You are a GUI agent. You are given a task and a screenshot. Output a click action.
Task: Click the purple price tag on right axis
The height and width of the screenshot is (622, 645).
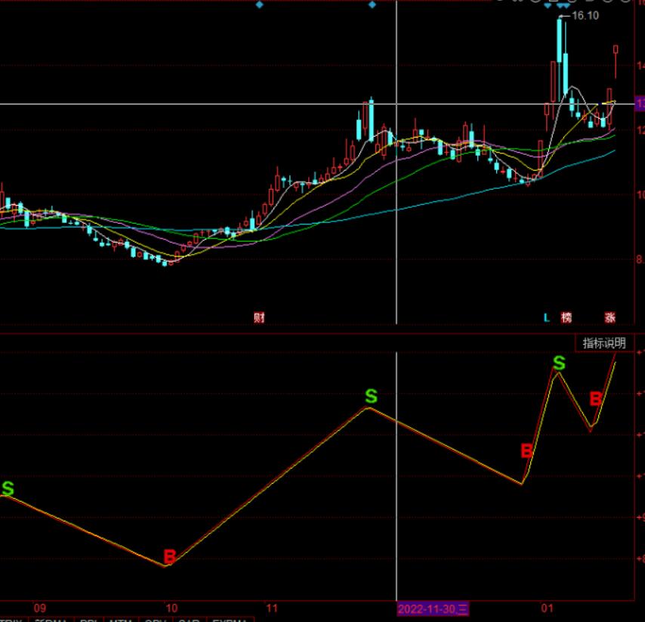(x=639, y=104)
